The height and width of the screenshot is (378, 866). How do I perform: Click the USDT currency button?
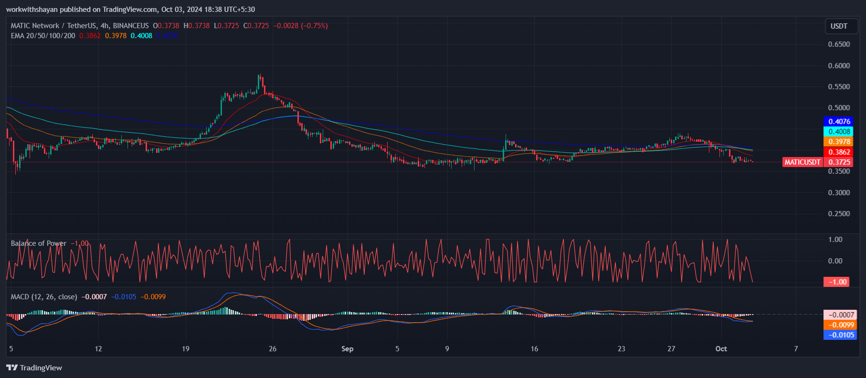(x=842, y=26)
